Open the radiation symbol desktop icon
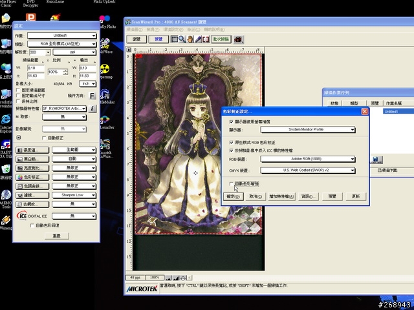 [105, 70]
